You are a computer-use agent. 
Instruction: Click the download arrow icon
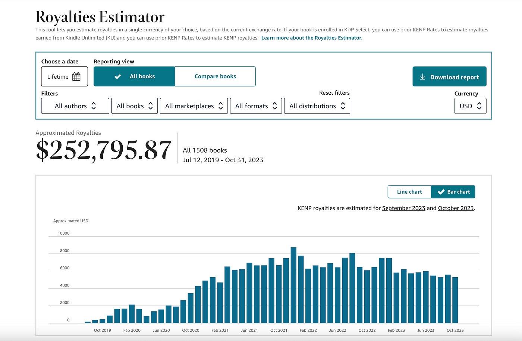[x=422, y=77]
